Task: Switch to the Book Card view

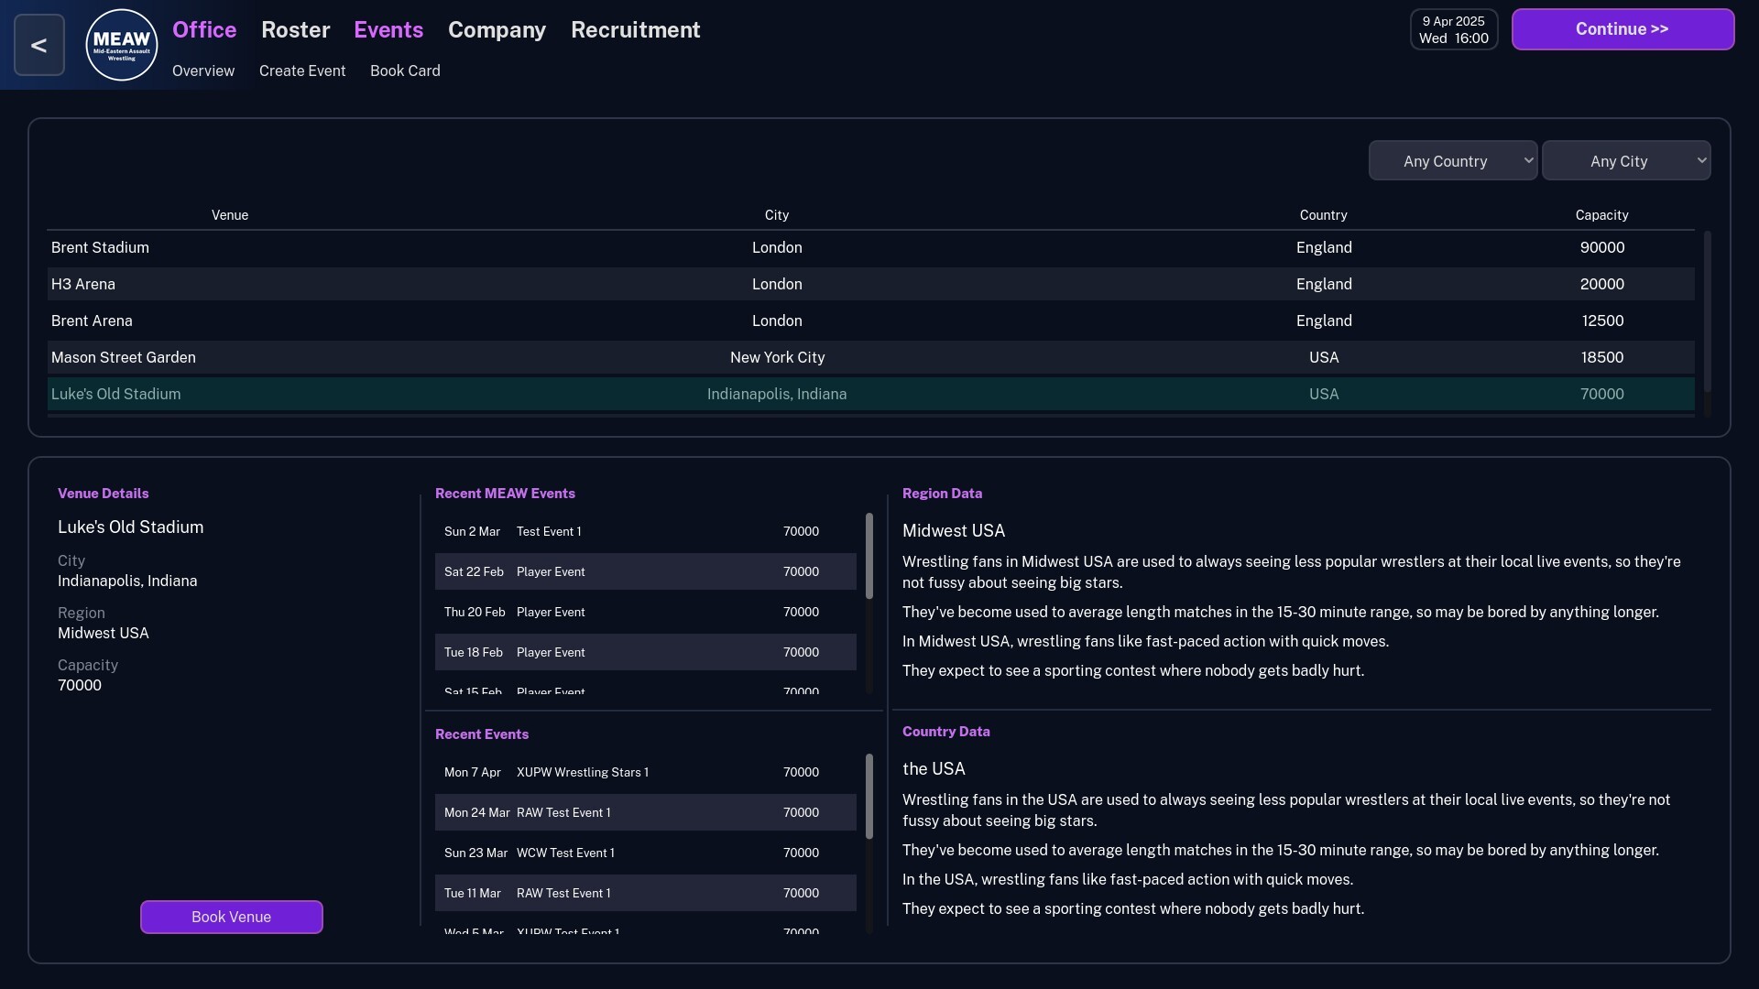Action: pos(405,71)
